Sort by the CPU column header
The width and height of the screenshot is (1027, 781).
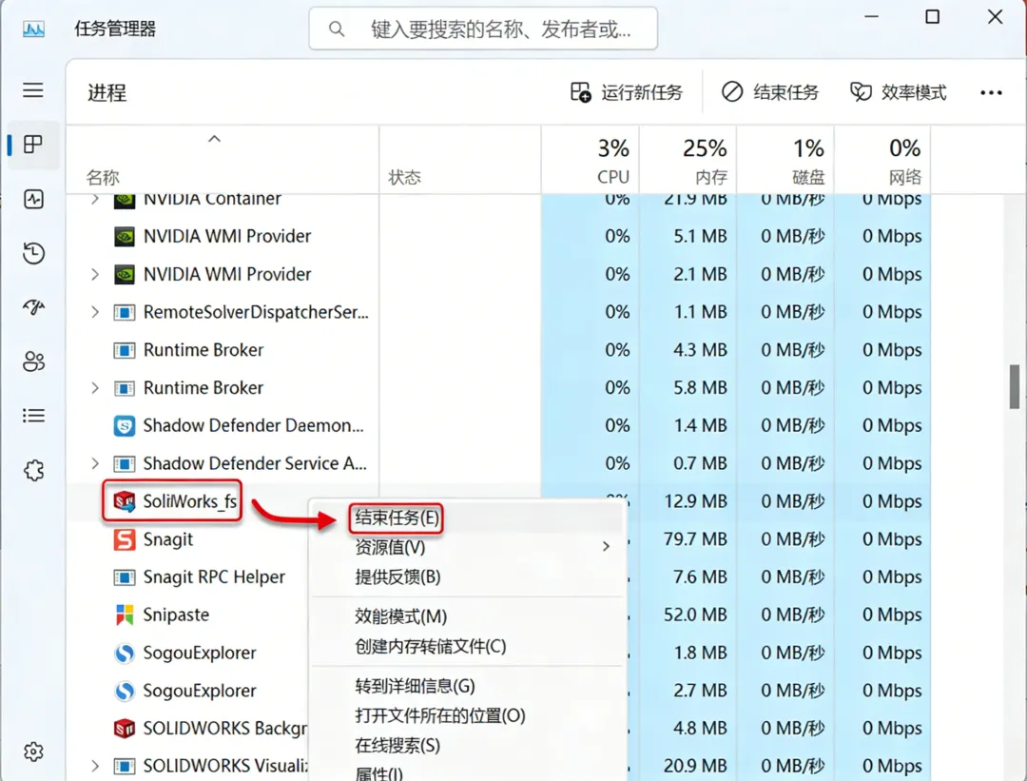pyautogui.click(x=591, y=160)
